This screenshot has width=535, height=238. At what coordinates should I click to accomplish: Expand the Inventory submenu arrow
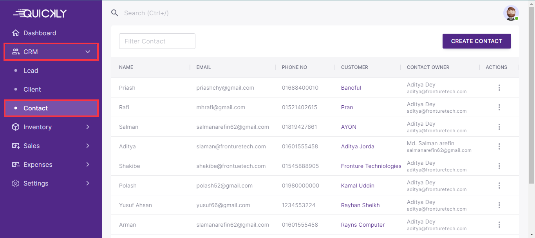88,127
